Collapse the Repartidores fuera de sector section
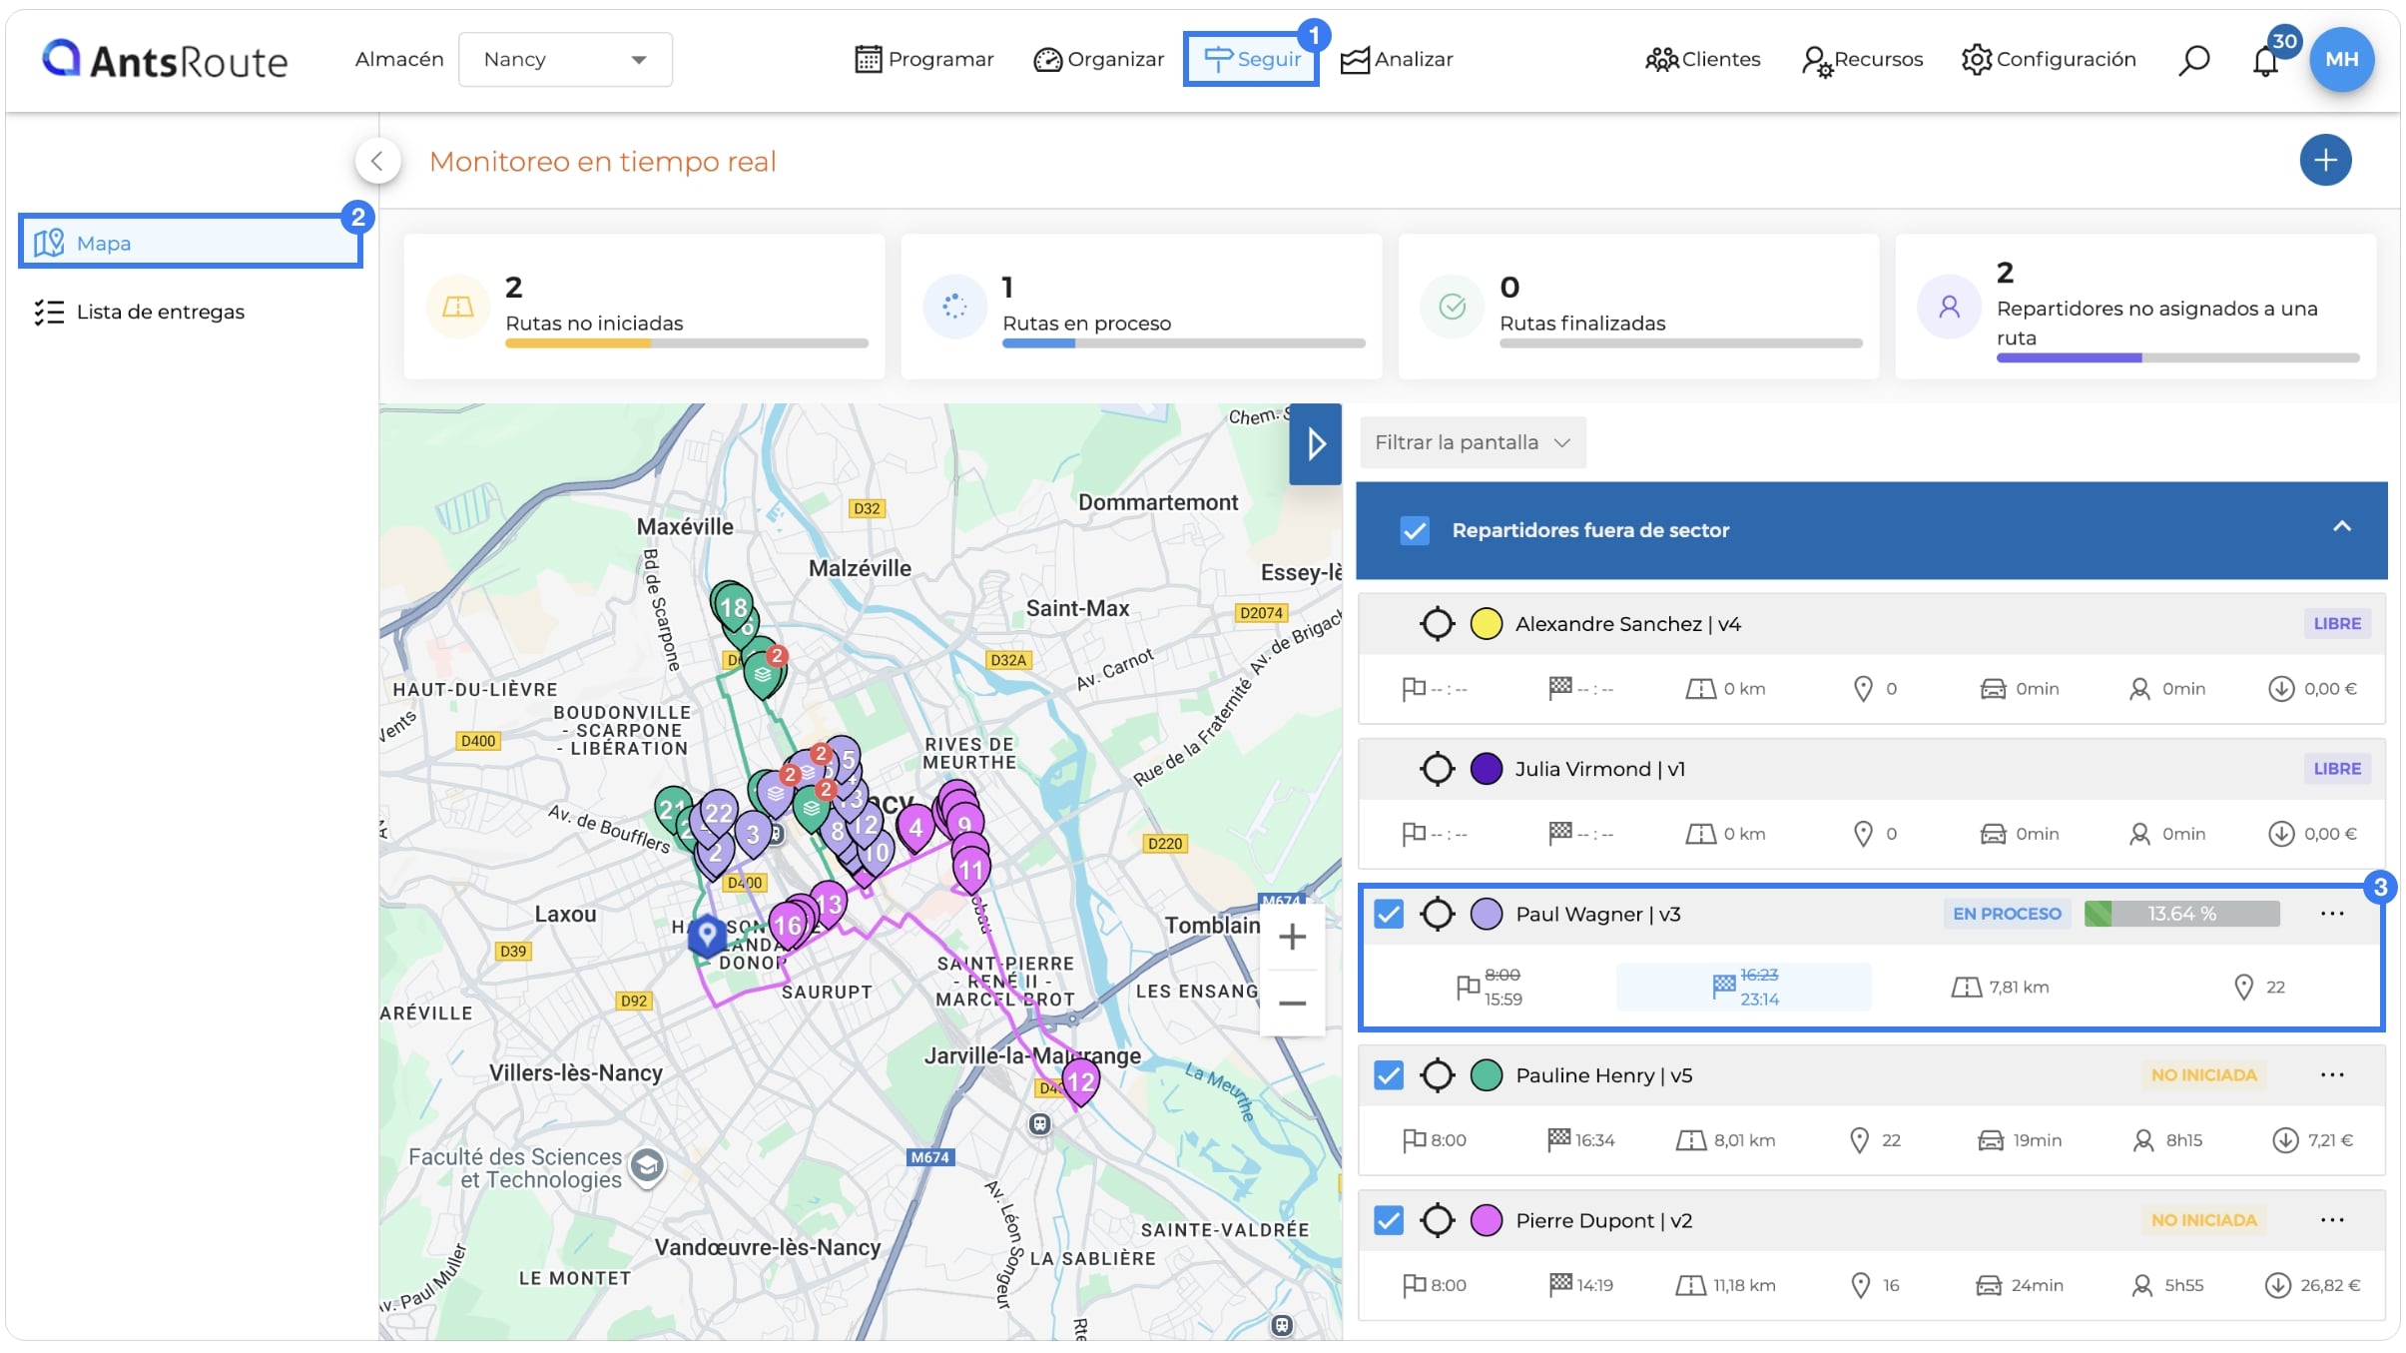The image size is (2406, 1353). (x=2341, y=527)
